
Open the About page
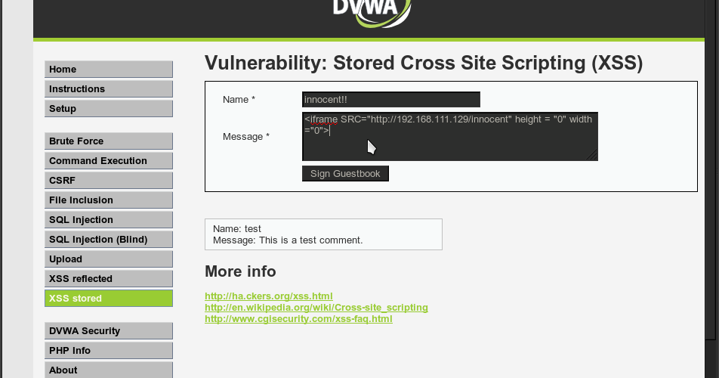pos(109,370)
